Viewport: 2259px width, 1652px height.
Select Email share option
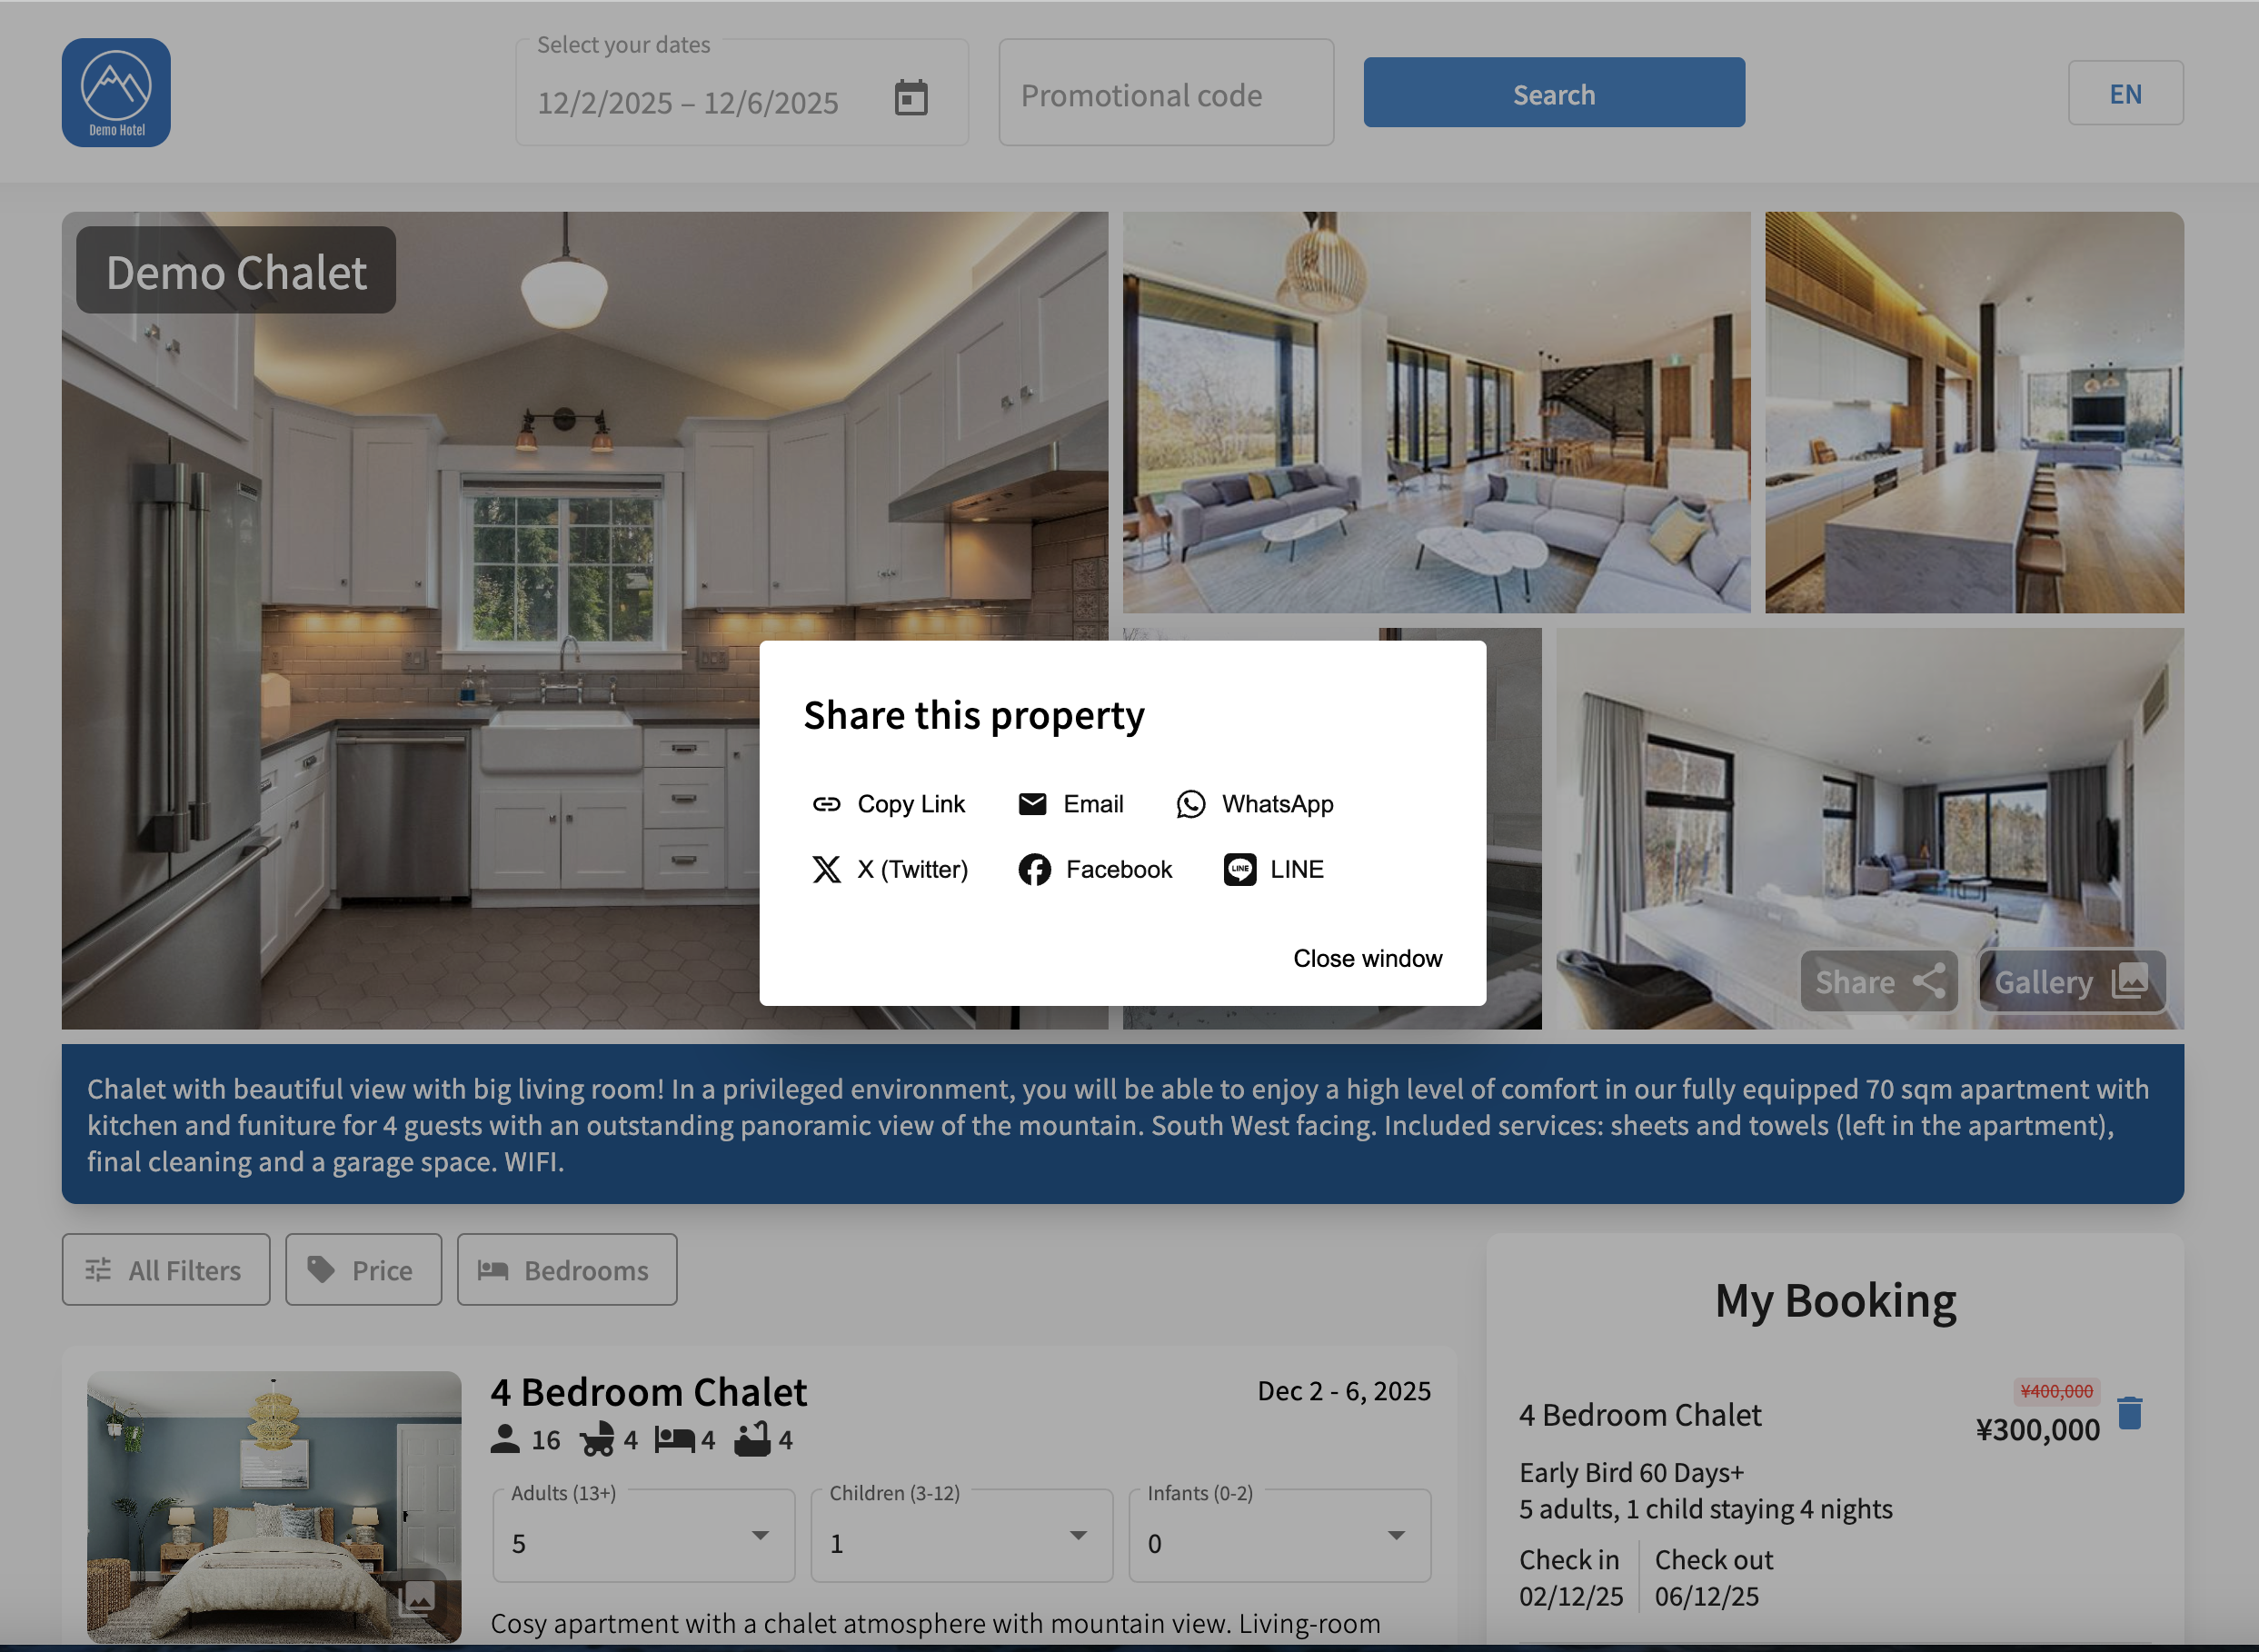[x=1070, y=804]
